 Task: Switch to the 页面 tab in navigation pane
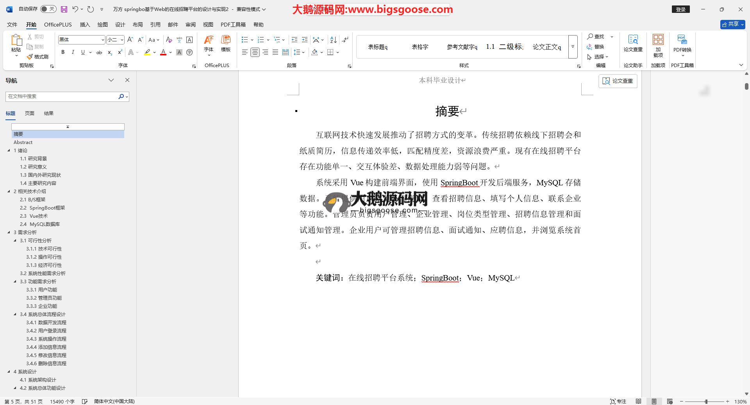[30, 114]
